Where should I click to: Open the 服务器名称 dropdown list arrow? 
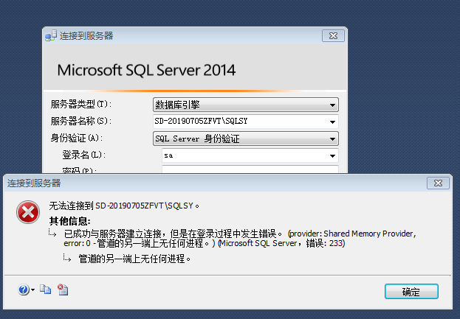click(x=332, y=122)
